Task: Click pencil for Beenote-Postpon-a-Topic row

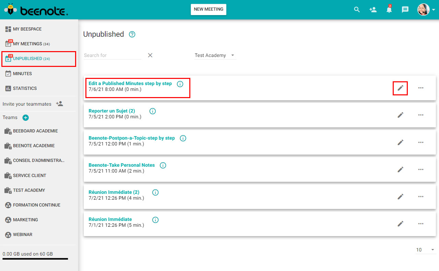Action: [400, 142]
